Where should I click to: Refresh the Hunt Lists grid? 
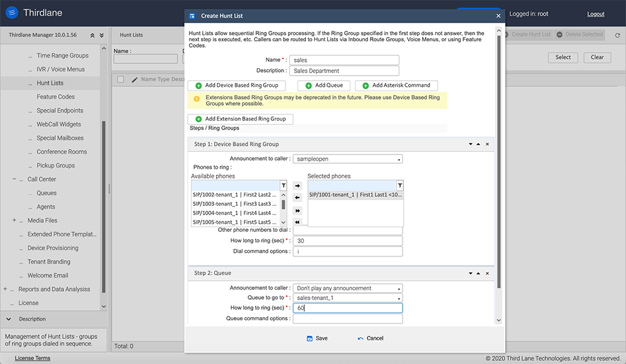coord(618,35)
